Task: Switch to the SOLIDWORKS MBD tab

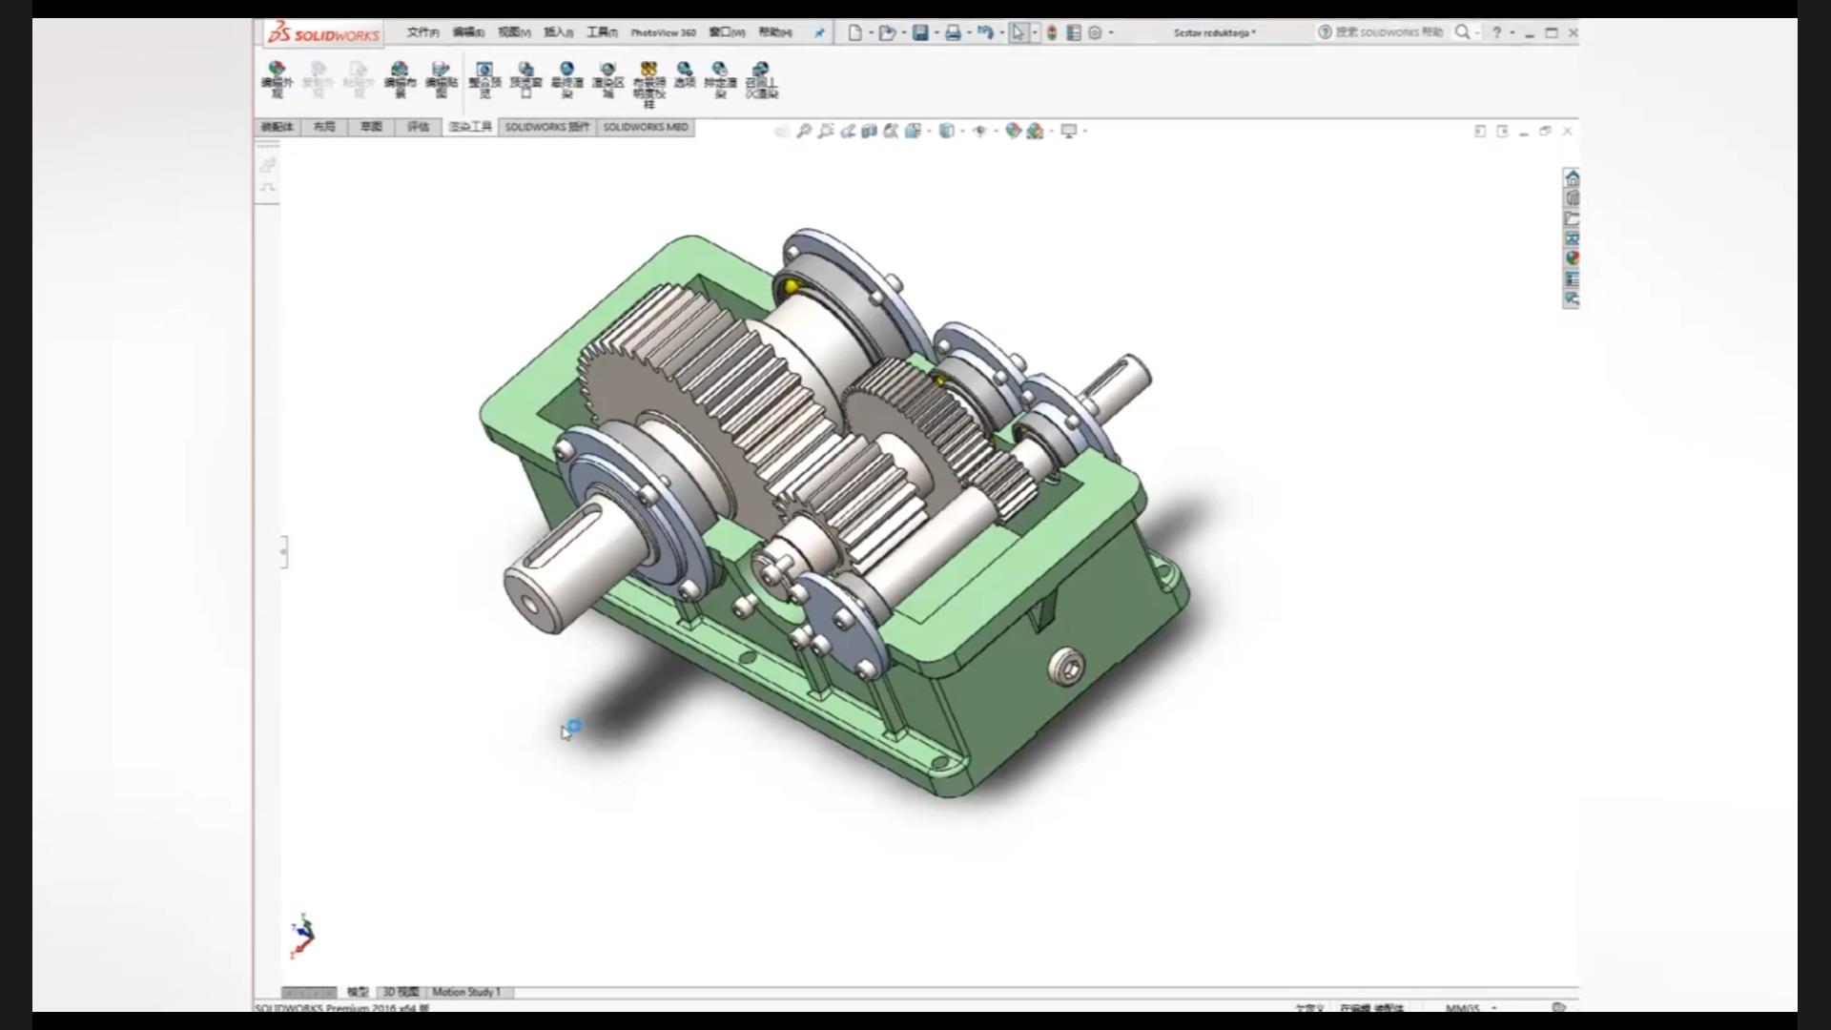Action: [645, 127]
